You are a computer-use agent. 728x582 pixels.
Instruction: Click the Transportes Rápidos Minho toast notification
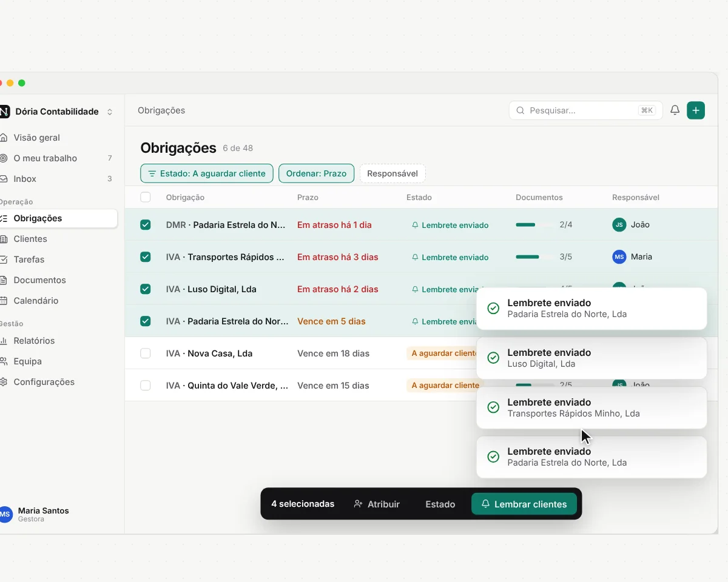tap(591, 407)
